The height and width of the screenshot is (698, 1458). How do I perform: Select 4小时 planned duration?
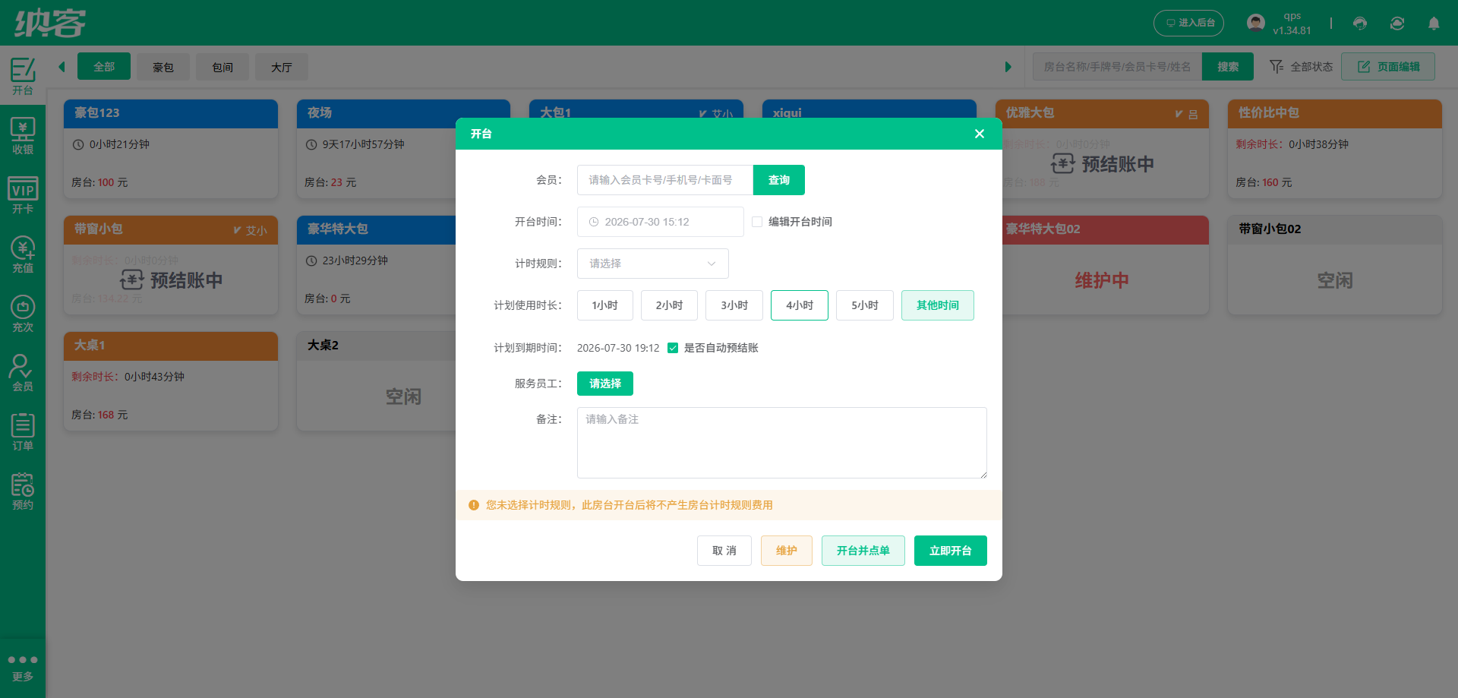coord(800,305)
